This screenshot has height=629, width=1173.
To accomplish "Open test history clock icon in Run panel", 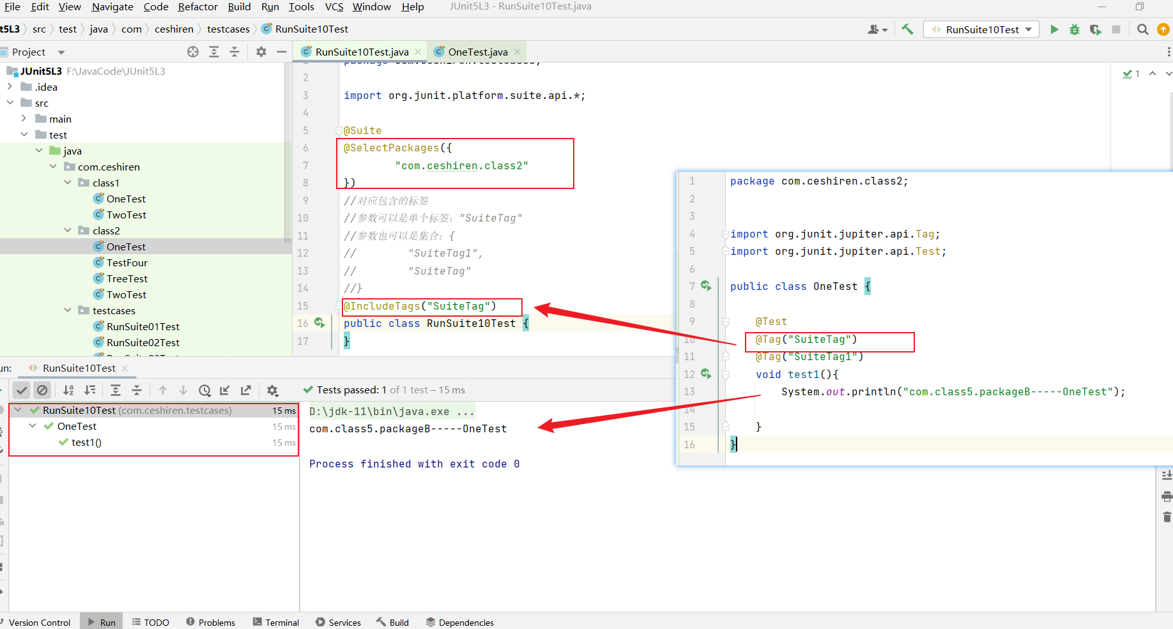I will (204, 390).
